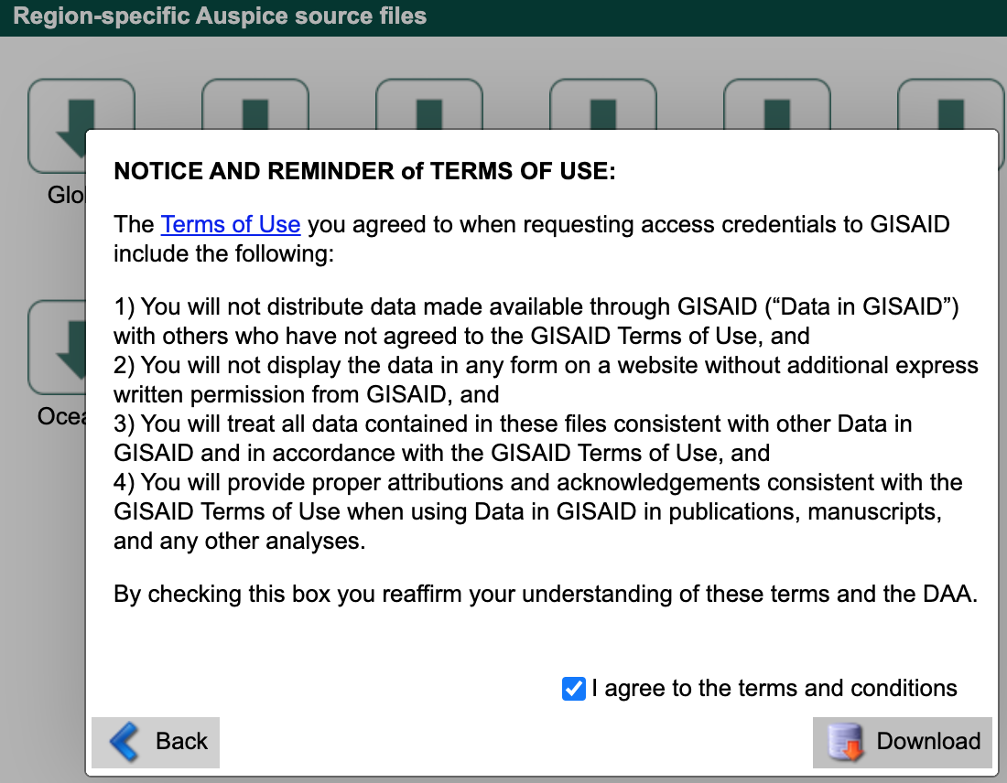The image size is (1007, 783).
Task: Uncheck the agree to terms checkbox
Action: tap(573, 689)
